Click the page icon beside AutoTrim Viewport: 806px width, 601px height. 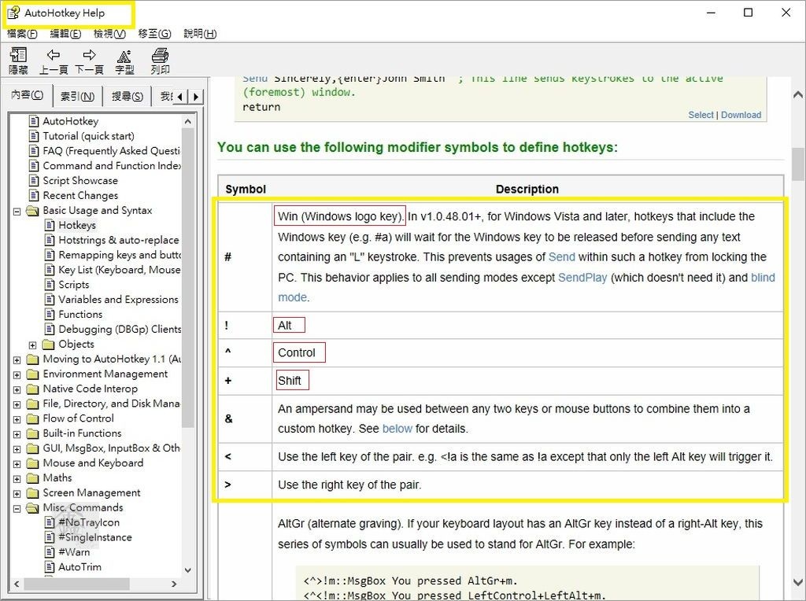(x=50, y=567)
